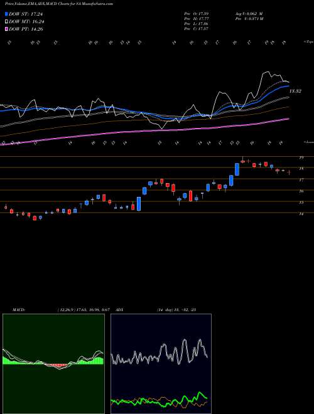Screen dimensions: 314x414
Task: Click the ADX '(14 day) 18, +32, -25' values
Action: pos(176,310)
